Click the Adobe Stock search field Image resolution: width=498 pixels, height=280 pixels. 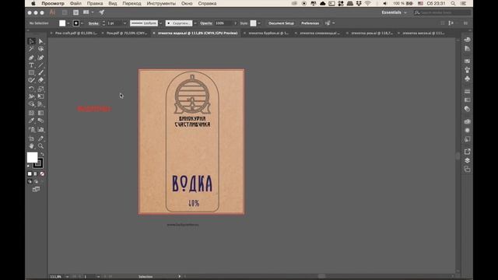[x=442, y=12]
